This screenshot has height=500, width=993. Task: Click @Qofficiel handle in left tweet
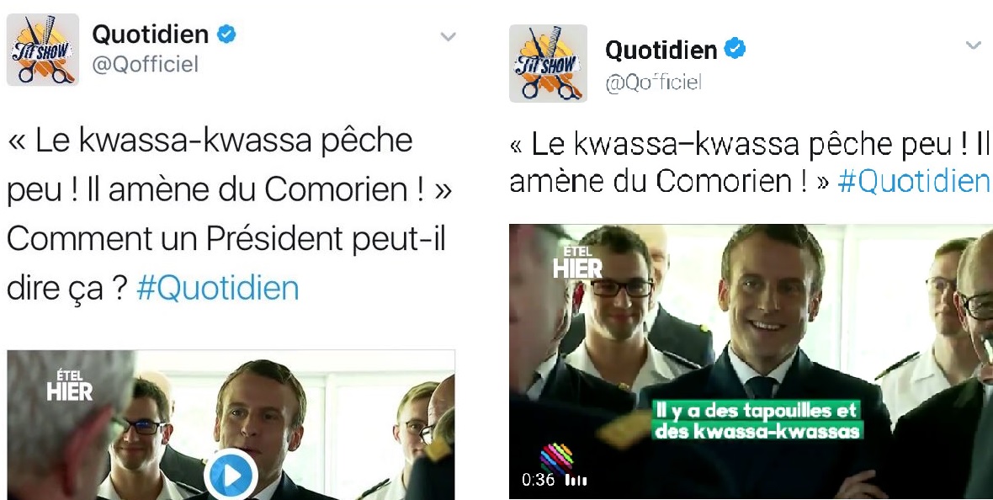click(x=145, y=64)
